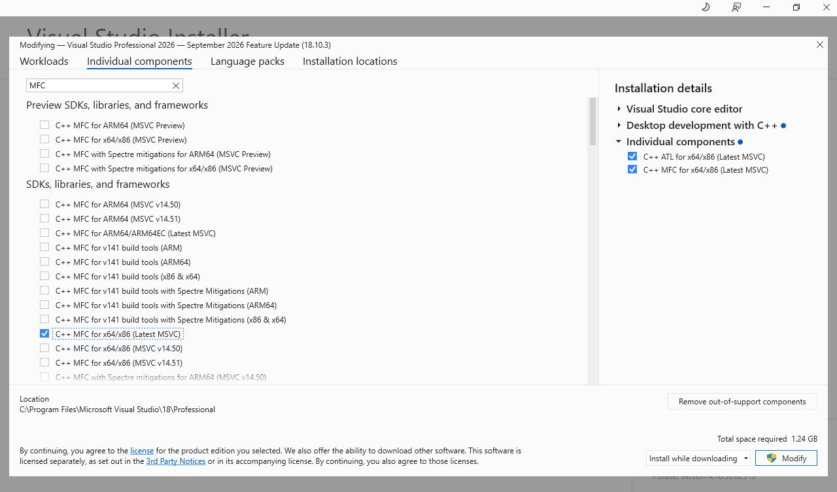Check MFC v141 Spectre Mitigations (ARM64)
This screenshot has width=837, height=492.
[x=44, y=305]
